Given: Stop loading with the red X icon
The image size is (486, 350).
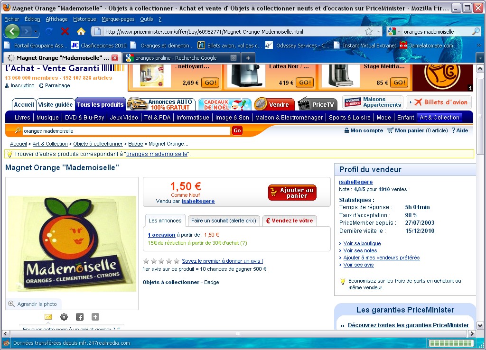Looking at the screenshot, I should [x=65, y=31].
